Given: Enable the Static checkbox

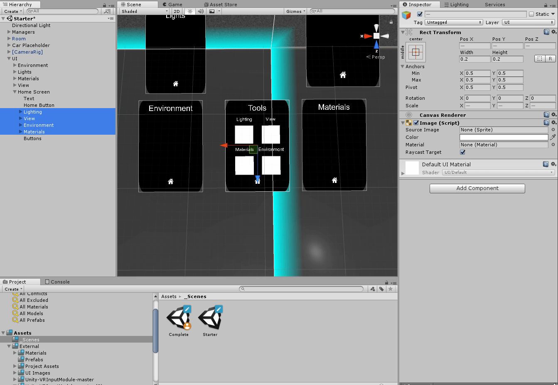Looking at the screenshot, I should tap(531, 14).
